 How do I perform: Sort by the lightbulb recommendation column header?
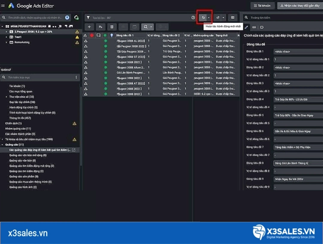coord(112,35)
